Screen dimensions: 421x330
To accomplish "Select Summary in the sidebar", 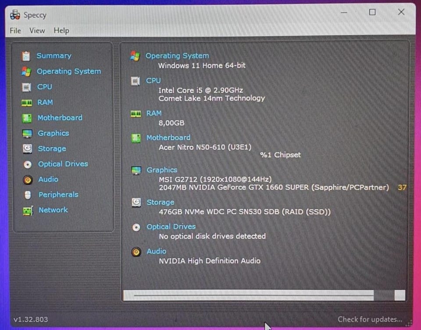I will pos(54,56).
